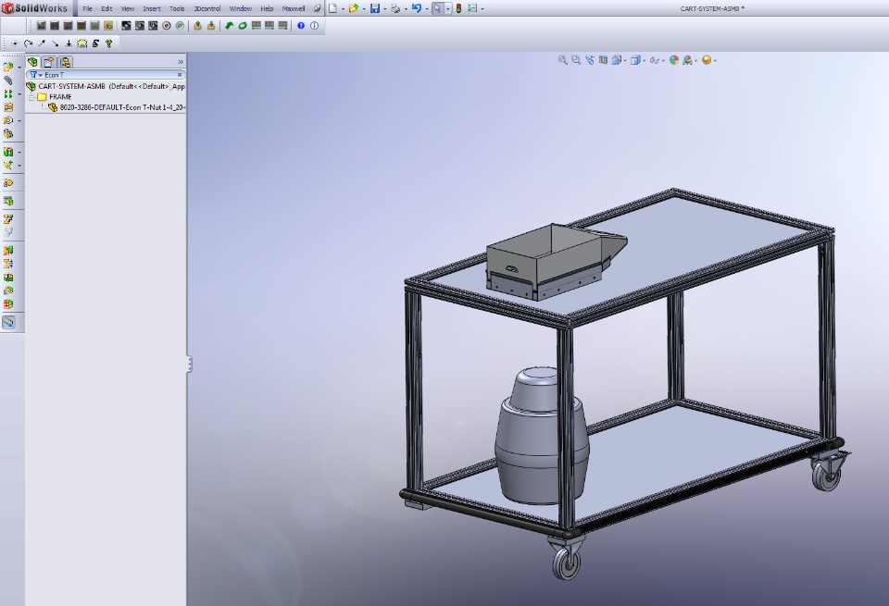Expand the Save dropdown arrow
Screen dimensions: 889x606
tap(385, 9)
